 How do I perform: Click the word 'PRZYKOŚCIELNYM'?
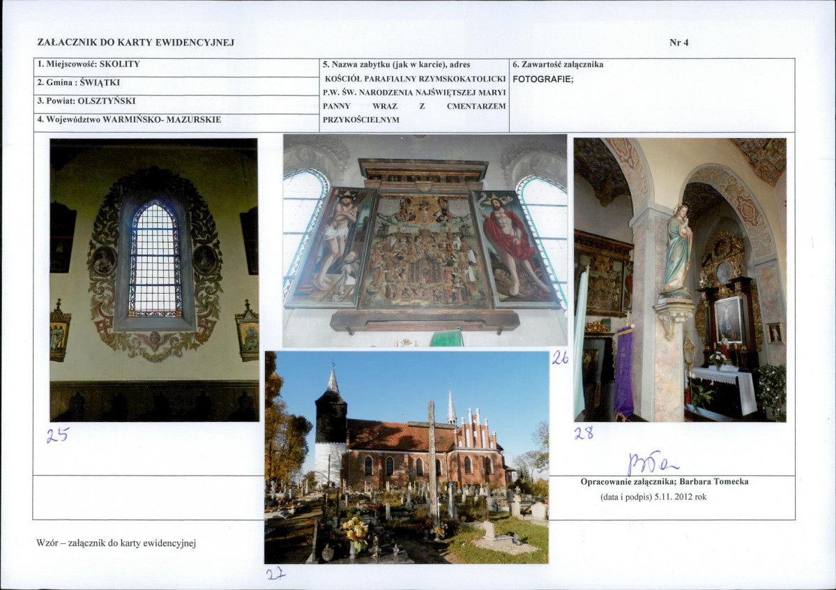click(x=361, y=120)
